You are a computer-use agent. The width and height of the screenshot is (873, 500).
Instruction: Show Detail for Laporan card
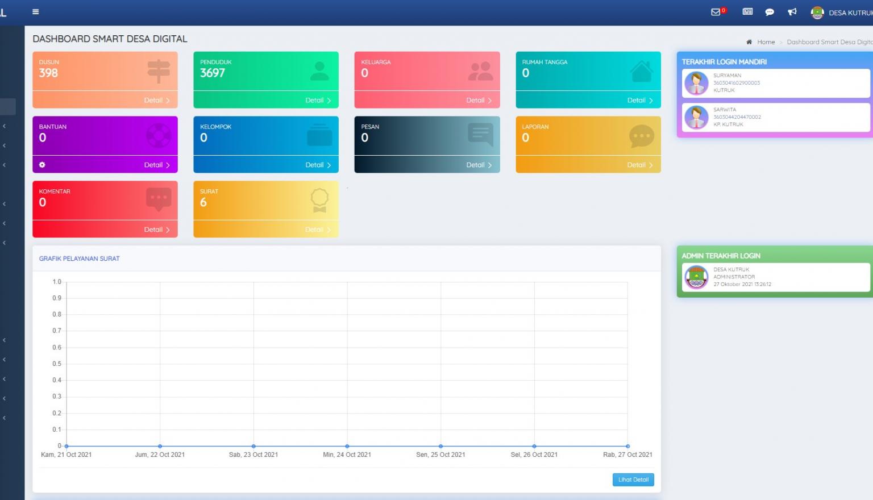(x=639, y=165)
